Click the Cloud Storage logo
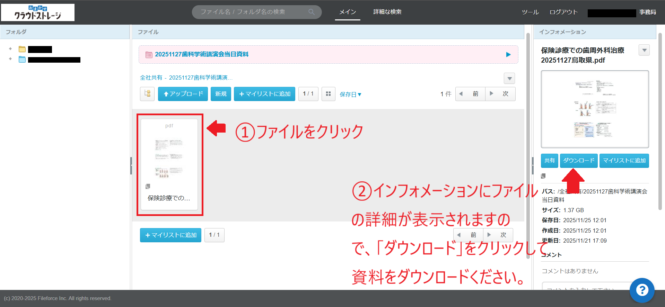This screenshot has height=307, width=665. pyautogui.click(x=38, y=12)
